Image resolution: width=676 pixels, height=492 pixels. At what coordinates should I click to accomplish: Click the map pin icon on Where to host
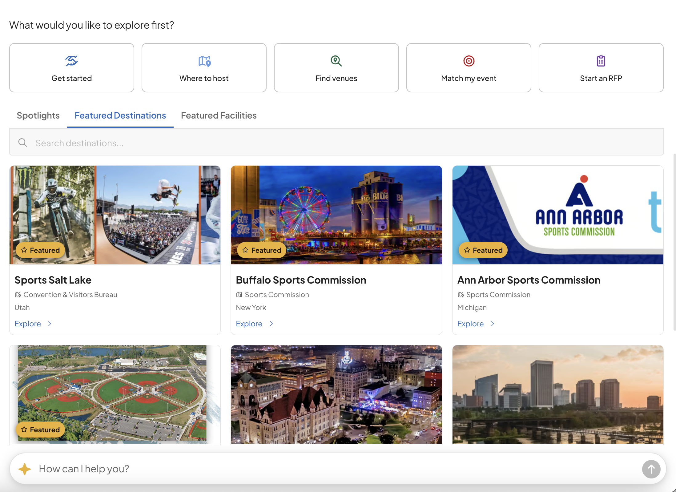204,61
